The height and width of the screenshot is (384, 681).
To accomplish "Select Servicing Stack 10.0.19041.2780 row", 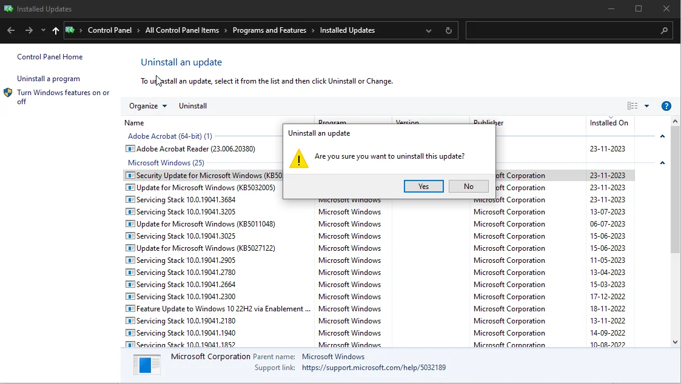I will pos(186,273).
